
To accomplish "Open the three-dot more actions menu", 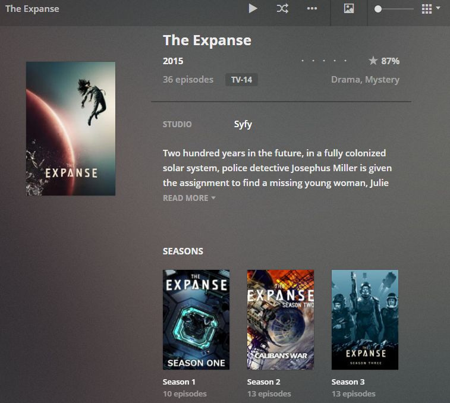I will pyautogui.click(x=312, y=8).
